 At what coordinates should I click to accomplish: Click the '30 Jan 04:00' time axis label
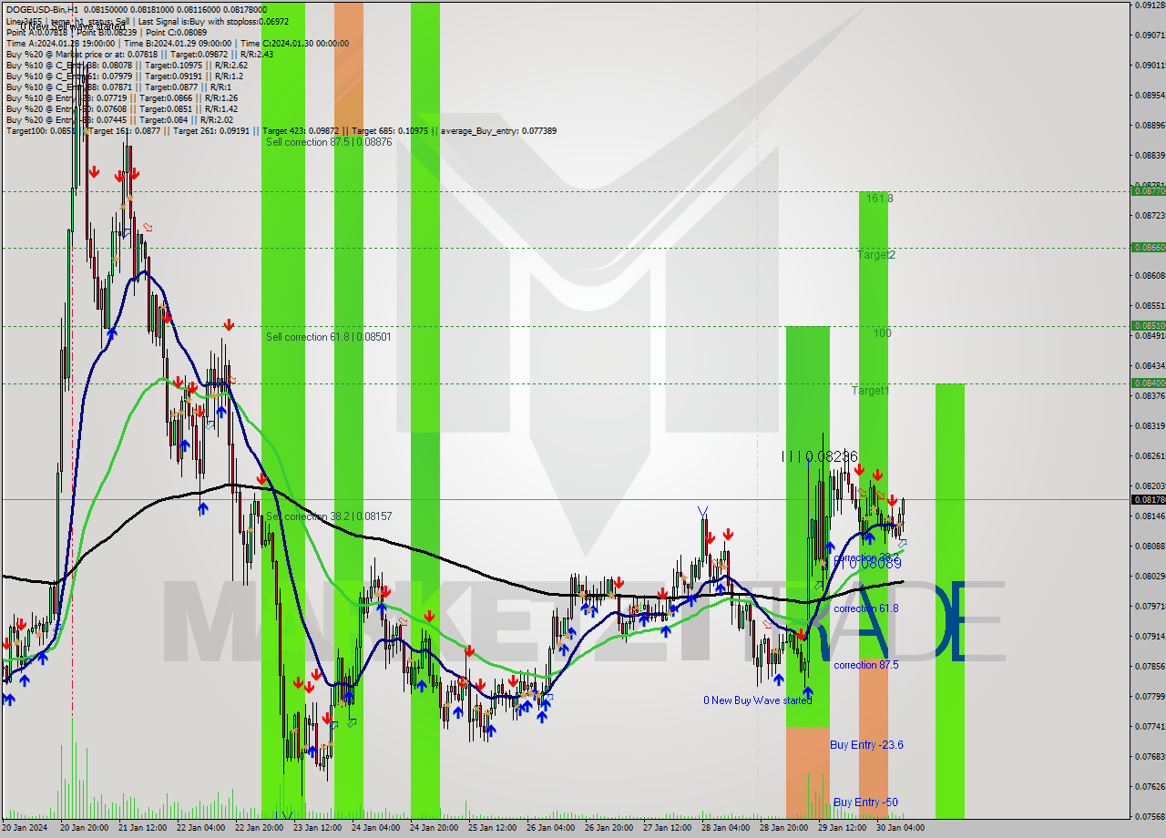[x=900, y=827]
